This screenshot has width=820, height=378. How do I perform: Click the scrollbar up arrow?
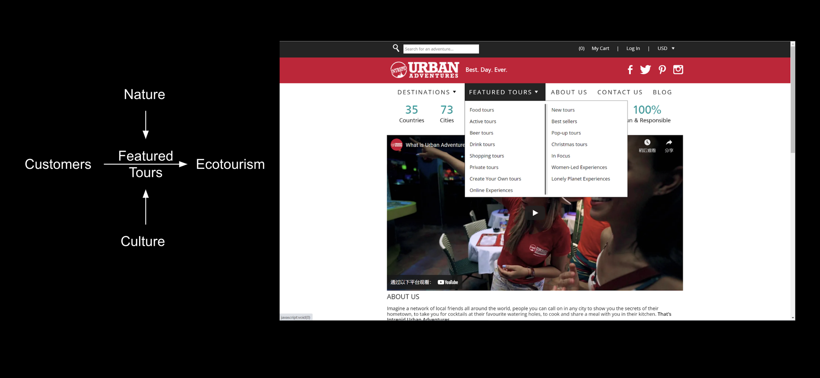[x=793, y=44]
